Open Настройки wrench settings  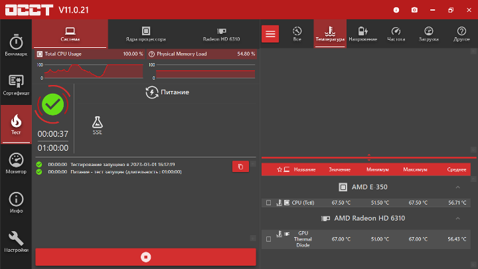[16, 242]
